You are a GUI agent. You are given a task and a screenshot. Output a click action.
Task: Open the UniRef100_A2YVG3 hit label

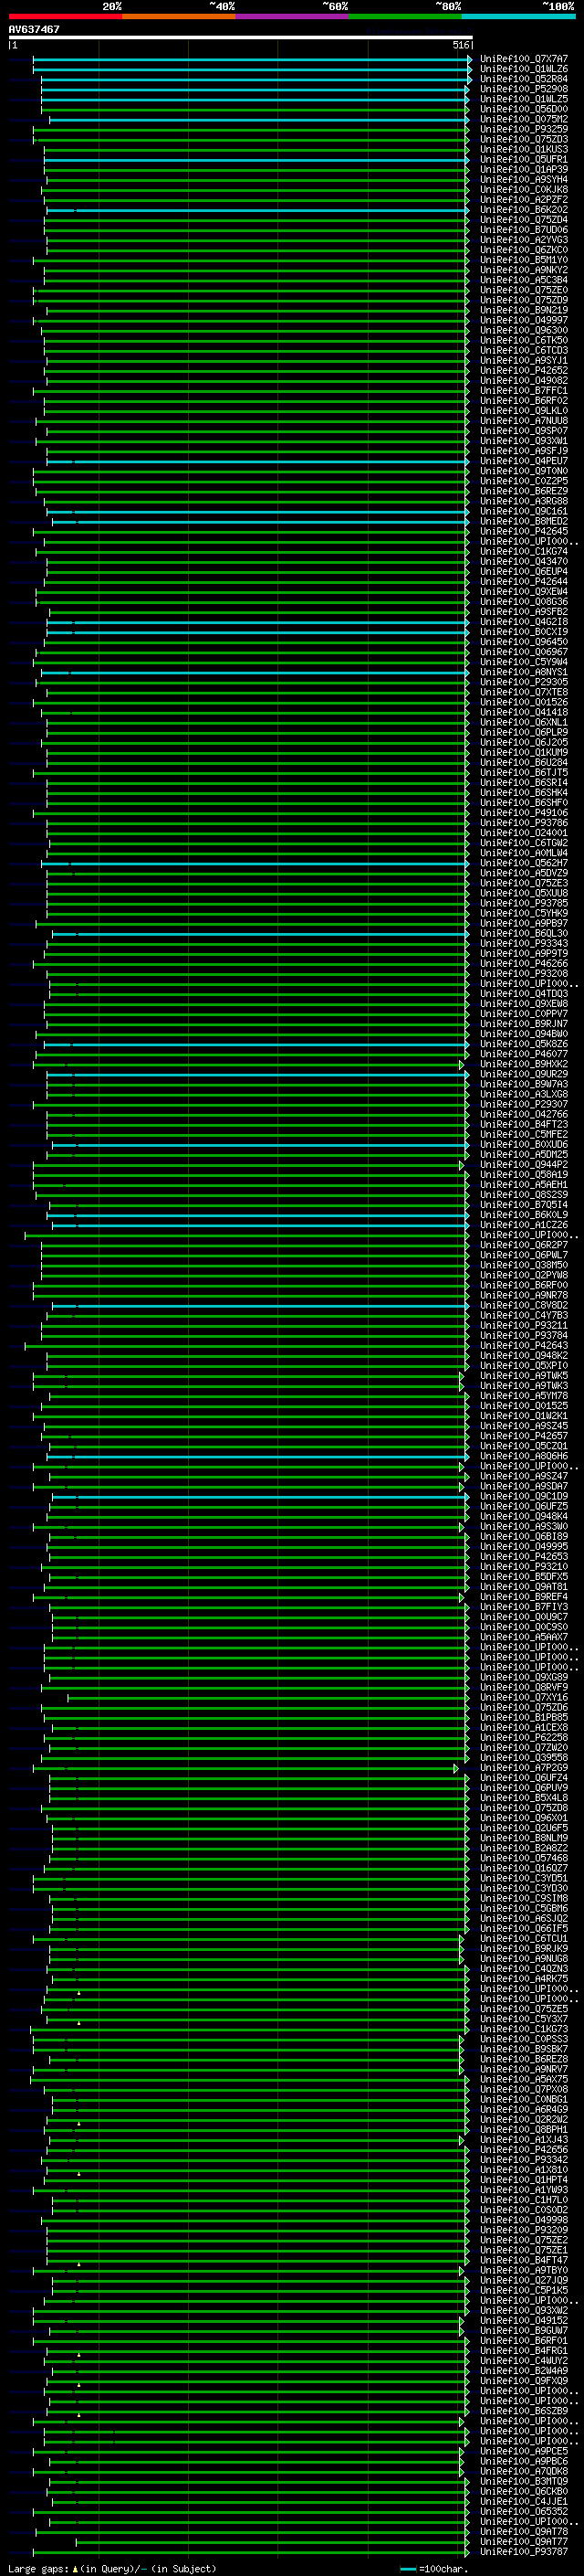pos(524,240)
